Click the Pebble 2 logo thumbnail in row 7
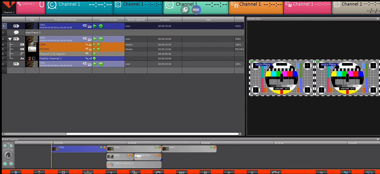Viewport: 380px width, 174px height. [x=32, y=58]
